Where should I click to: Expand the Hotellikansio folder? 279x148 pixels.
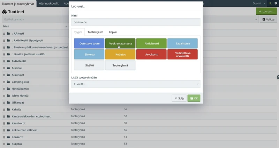[4, 89]
